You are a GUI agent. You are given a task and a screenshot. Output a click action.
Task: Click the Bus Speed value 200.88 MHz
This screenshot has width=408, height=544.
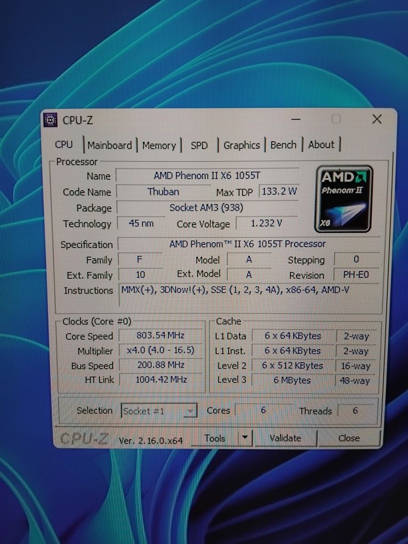pyautogui.click(x=160, y=365)
